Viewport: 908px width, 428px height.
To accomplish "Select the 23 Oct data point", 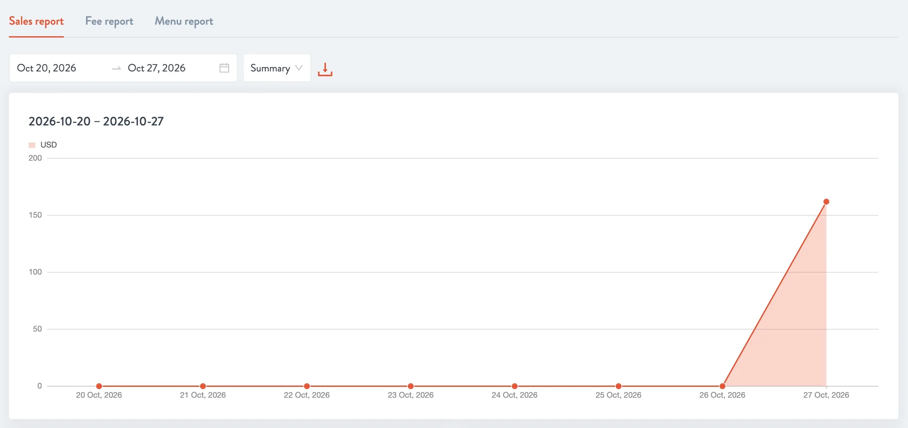I will tap(411, 386).
